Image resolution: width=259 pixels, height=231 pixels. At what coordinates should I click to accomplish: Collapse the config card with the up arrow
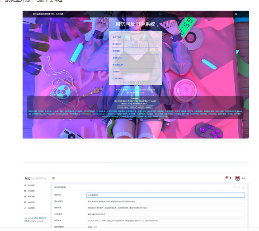point(239,187)
